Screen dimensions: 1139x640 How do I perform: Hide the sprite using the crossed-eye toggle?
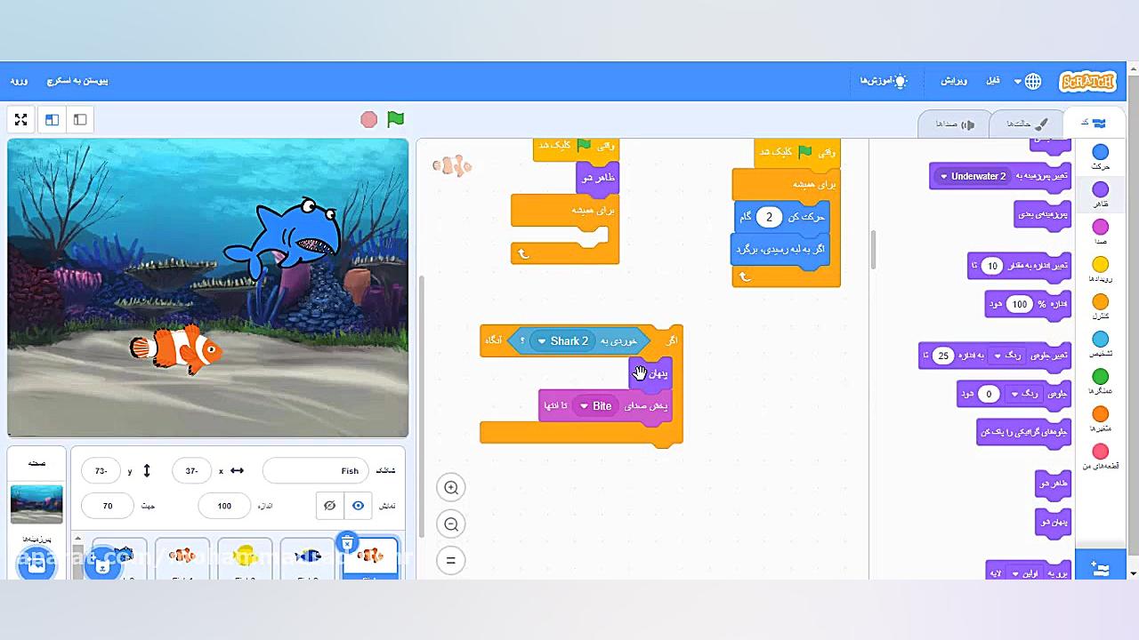pyautogui.click(x=330, y=506)
